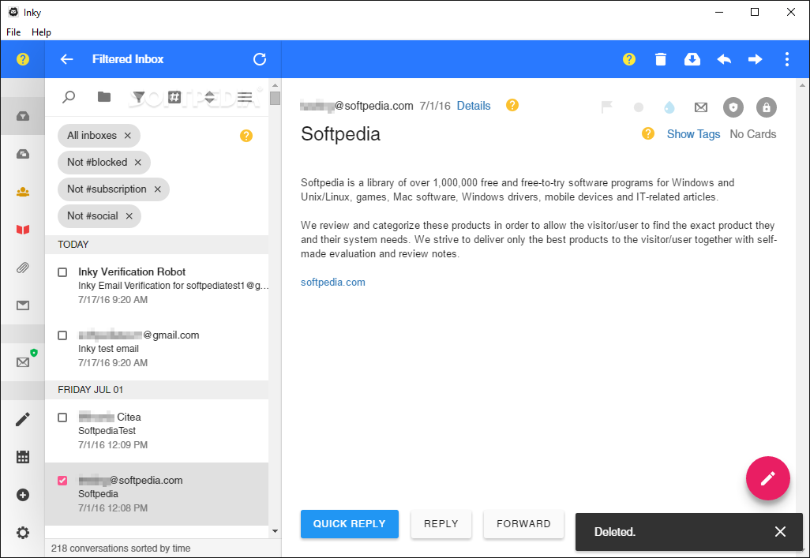Click the FORWARD button
Screen dimensions: 810x558
pyautogui.click(x=523, y=524)
